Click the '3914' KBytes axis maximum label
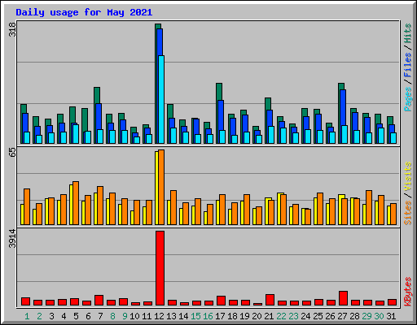The height and width of the screenshot is (325, 417). pos(12,239)
